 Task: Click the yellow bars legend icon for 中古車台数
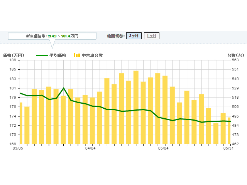click(77, 55)
